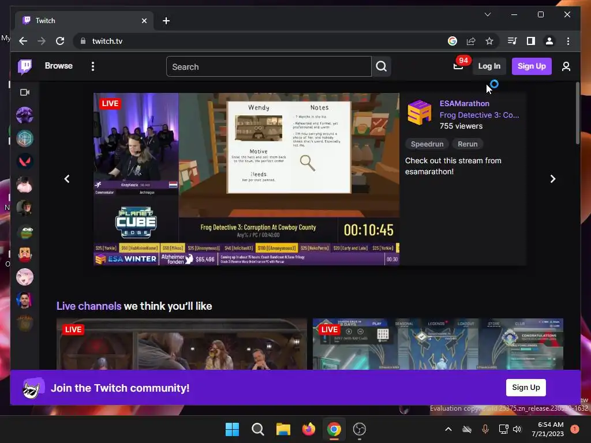
Task: Open File Explorer from taskbar
Action: coord(283,429)
